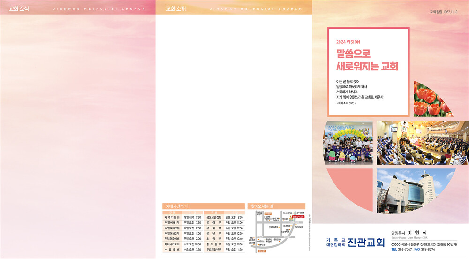Viewport: 469px width, 259px height.
Task: Click the 에베소서 5:26 verse reference
Action: [x=349, y=103]
